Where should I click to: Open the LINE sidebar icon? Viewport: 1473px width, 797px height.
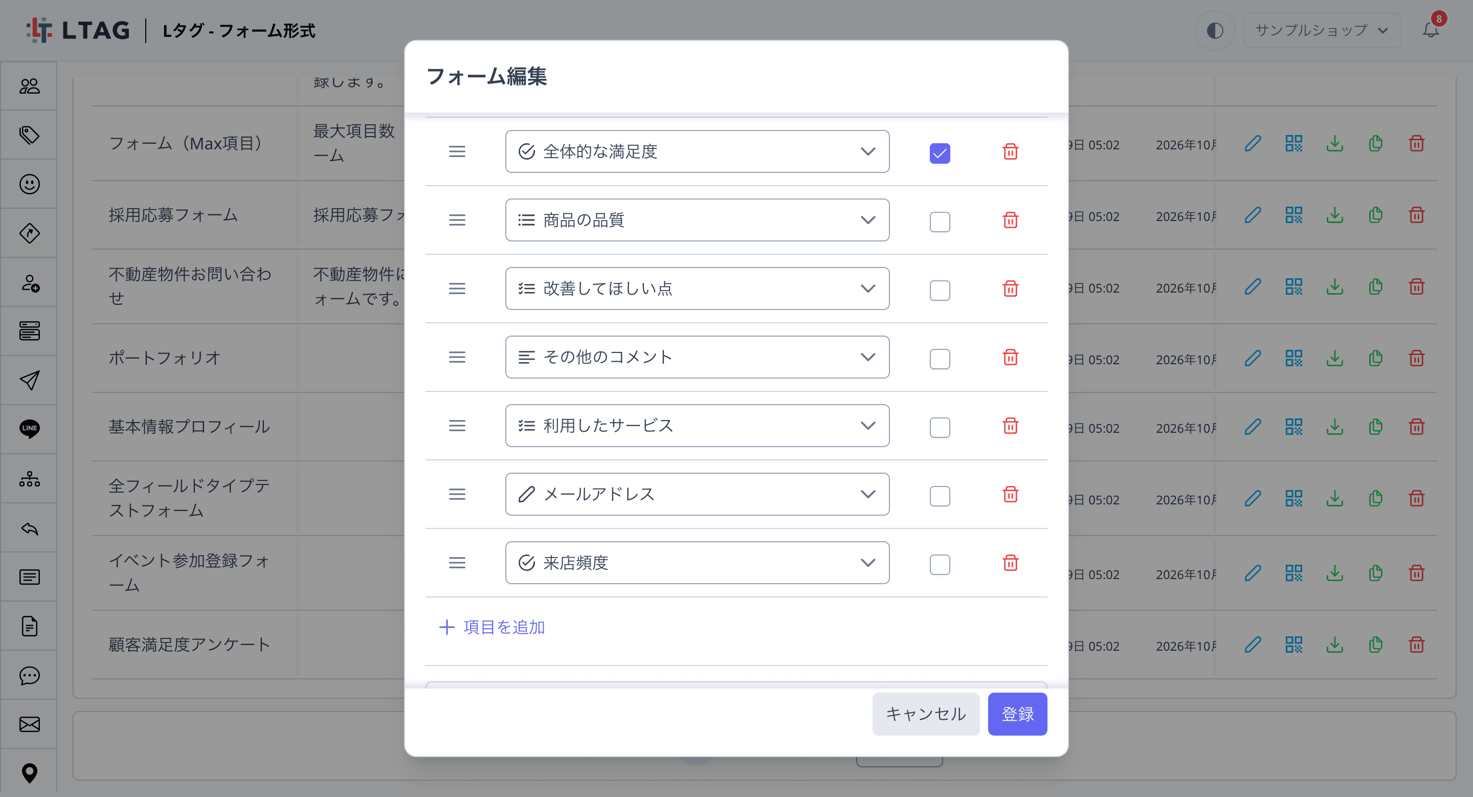(x=29, y=429)
